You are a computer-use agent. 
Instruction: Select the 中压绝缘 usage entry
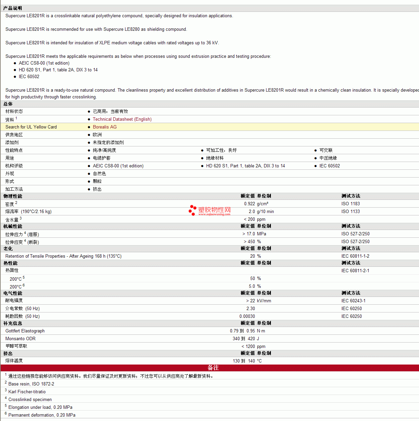tap(328, 158)
